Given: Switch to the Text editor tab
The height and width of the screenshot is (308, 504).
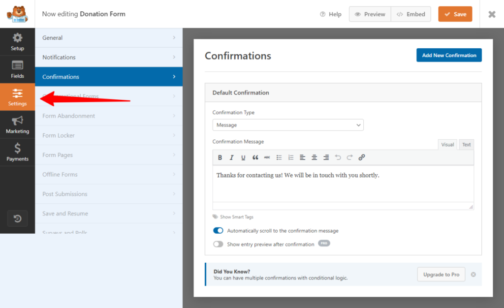Looking at the screenshot, I should 466,144.
